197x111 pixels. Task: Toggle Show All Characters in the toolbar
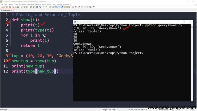(59, 7)
